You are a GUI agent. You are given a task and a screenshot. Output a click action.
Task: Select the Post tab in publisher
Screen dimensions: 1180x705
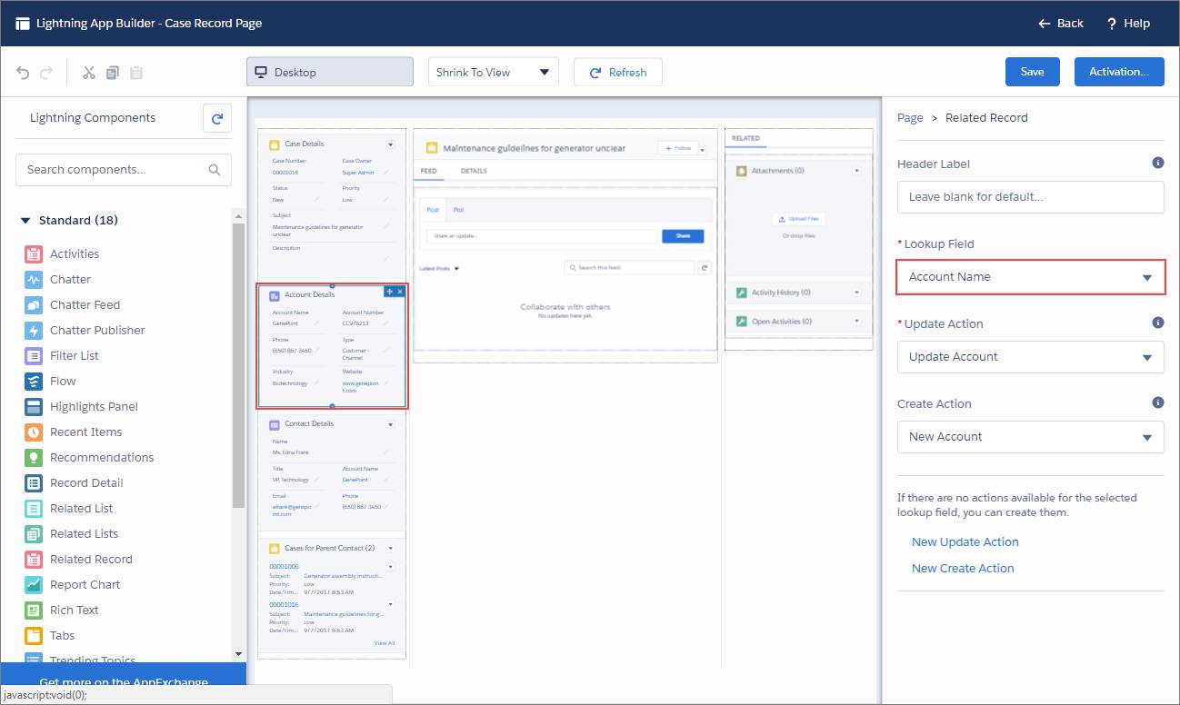point(433,210)
